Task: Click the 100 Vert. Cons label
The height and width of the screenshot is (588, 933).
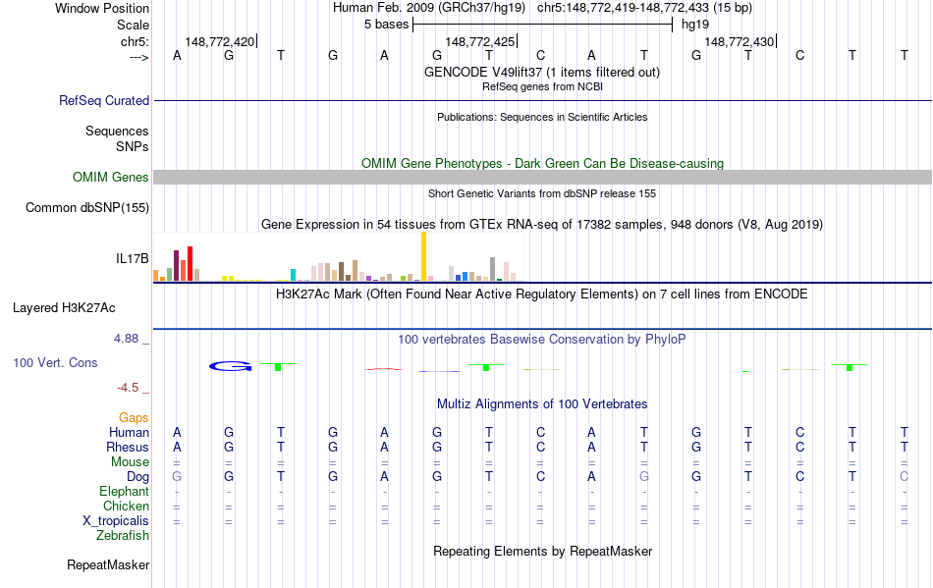Action: [x=55, y=362]
